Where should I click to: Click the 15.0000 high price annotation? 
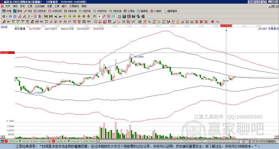pos(139,57)
